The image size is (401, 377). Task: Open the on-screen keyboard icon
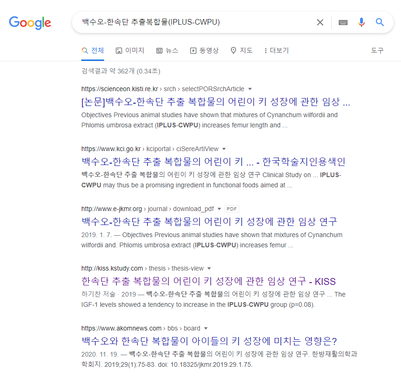point(343,22)
